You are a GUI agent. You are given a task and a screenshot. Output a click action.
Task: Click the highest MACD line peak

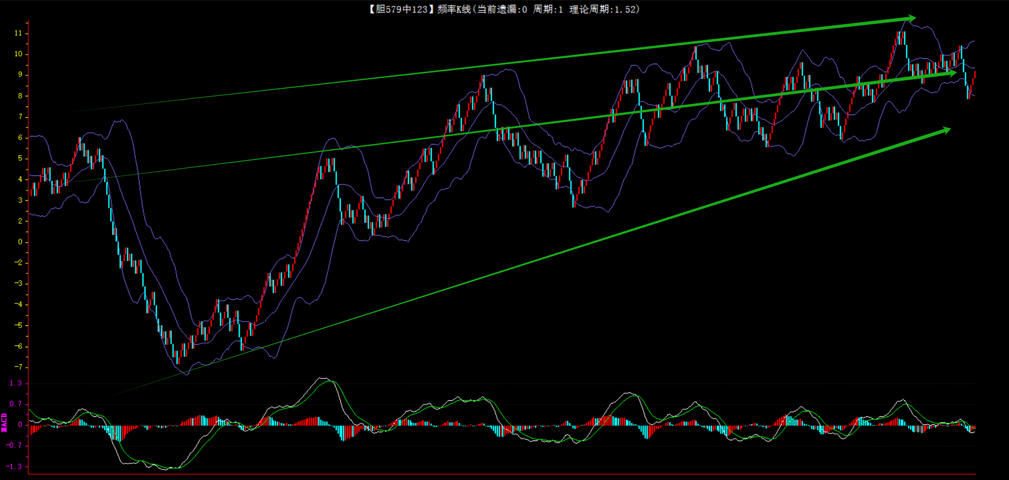(x=323, y=378)
